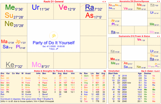Select Mercury (Me) in the Rashi chart

pyautogui.click(x=10, y=7)
